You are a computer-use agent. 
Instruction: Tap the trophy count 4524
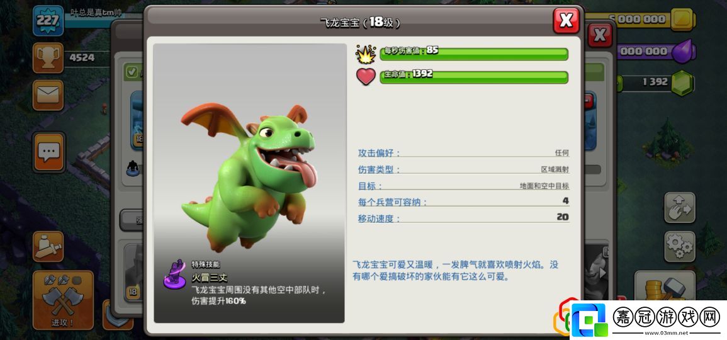click(82, 57)
